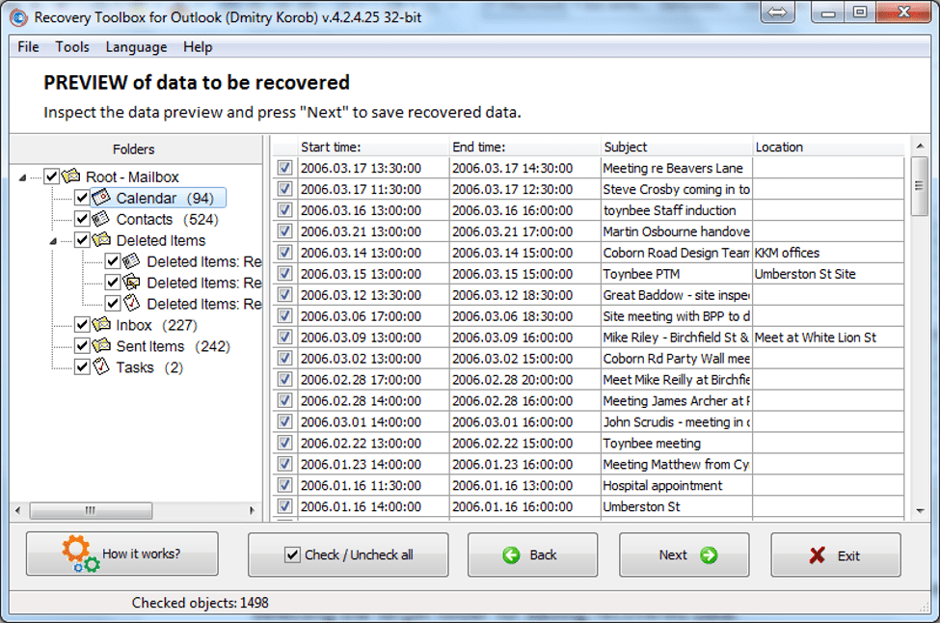Click Next to save recovered data

coord(684,555)
